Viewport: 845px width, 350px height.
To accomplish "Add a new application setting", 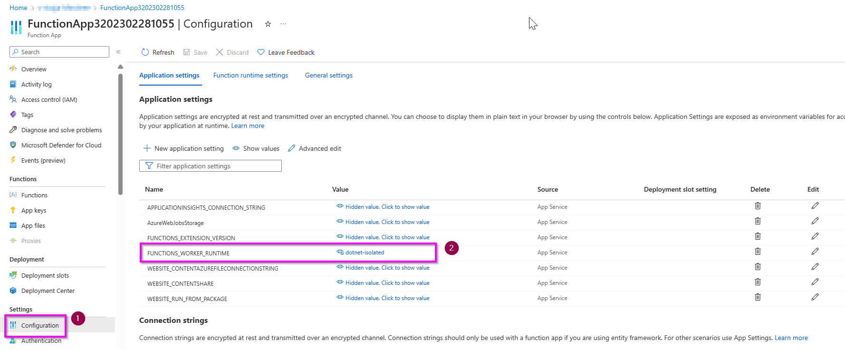I will pos(183,148).
